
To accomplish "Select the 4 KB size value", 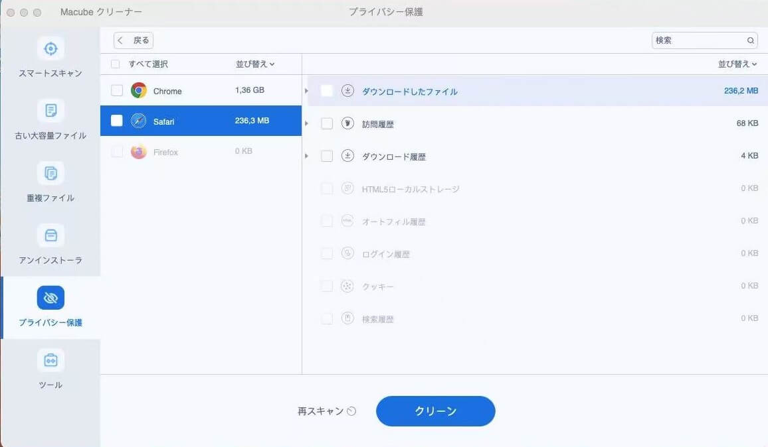I will [749, 155].
